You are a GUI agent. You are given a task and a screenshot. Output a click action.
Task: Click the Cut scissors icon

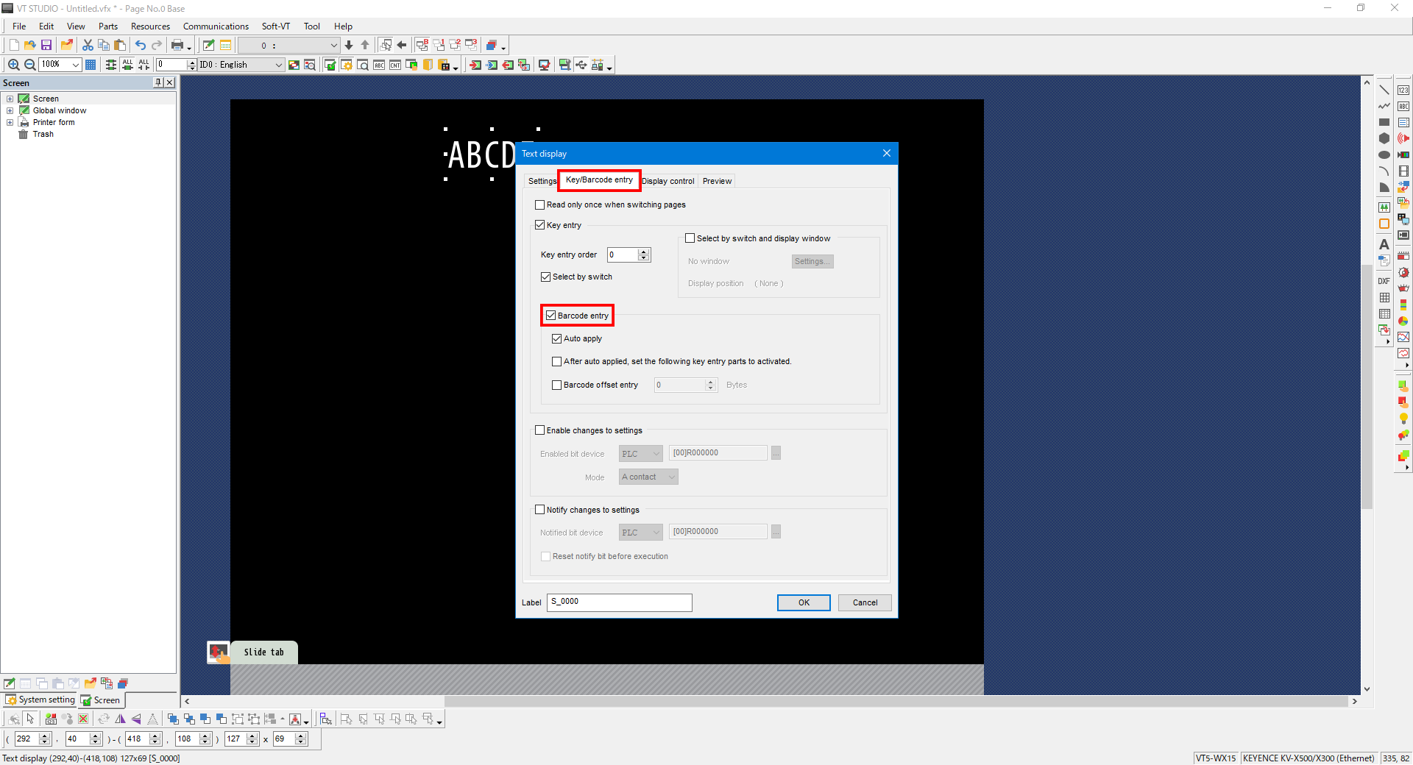(x=88, y=46)
